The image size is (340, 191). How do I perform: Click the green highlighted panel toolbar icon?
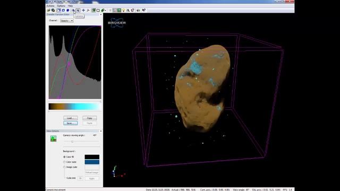(119, 10)
